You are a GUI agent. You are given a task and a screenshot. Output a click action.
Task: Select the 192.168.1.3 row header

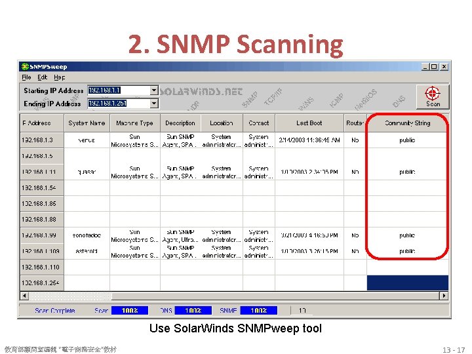coord(42,140)
